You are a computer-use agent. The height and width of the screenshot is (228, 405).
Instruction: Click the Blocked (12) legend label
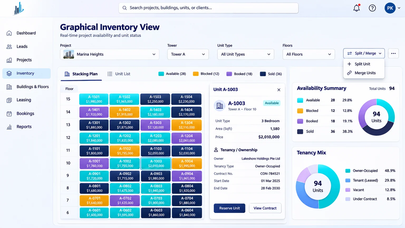click(x=210, y=74)
